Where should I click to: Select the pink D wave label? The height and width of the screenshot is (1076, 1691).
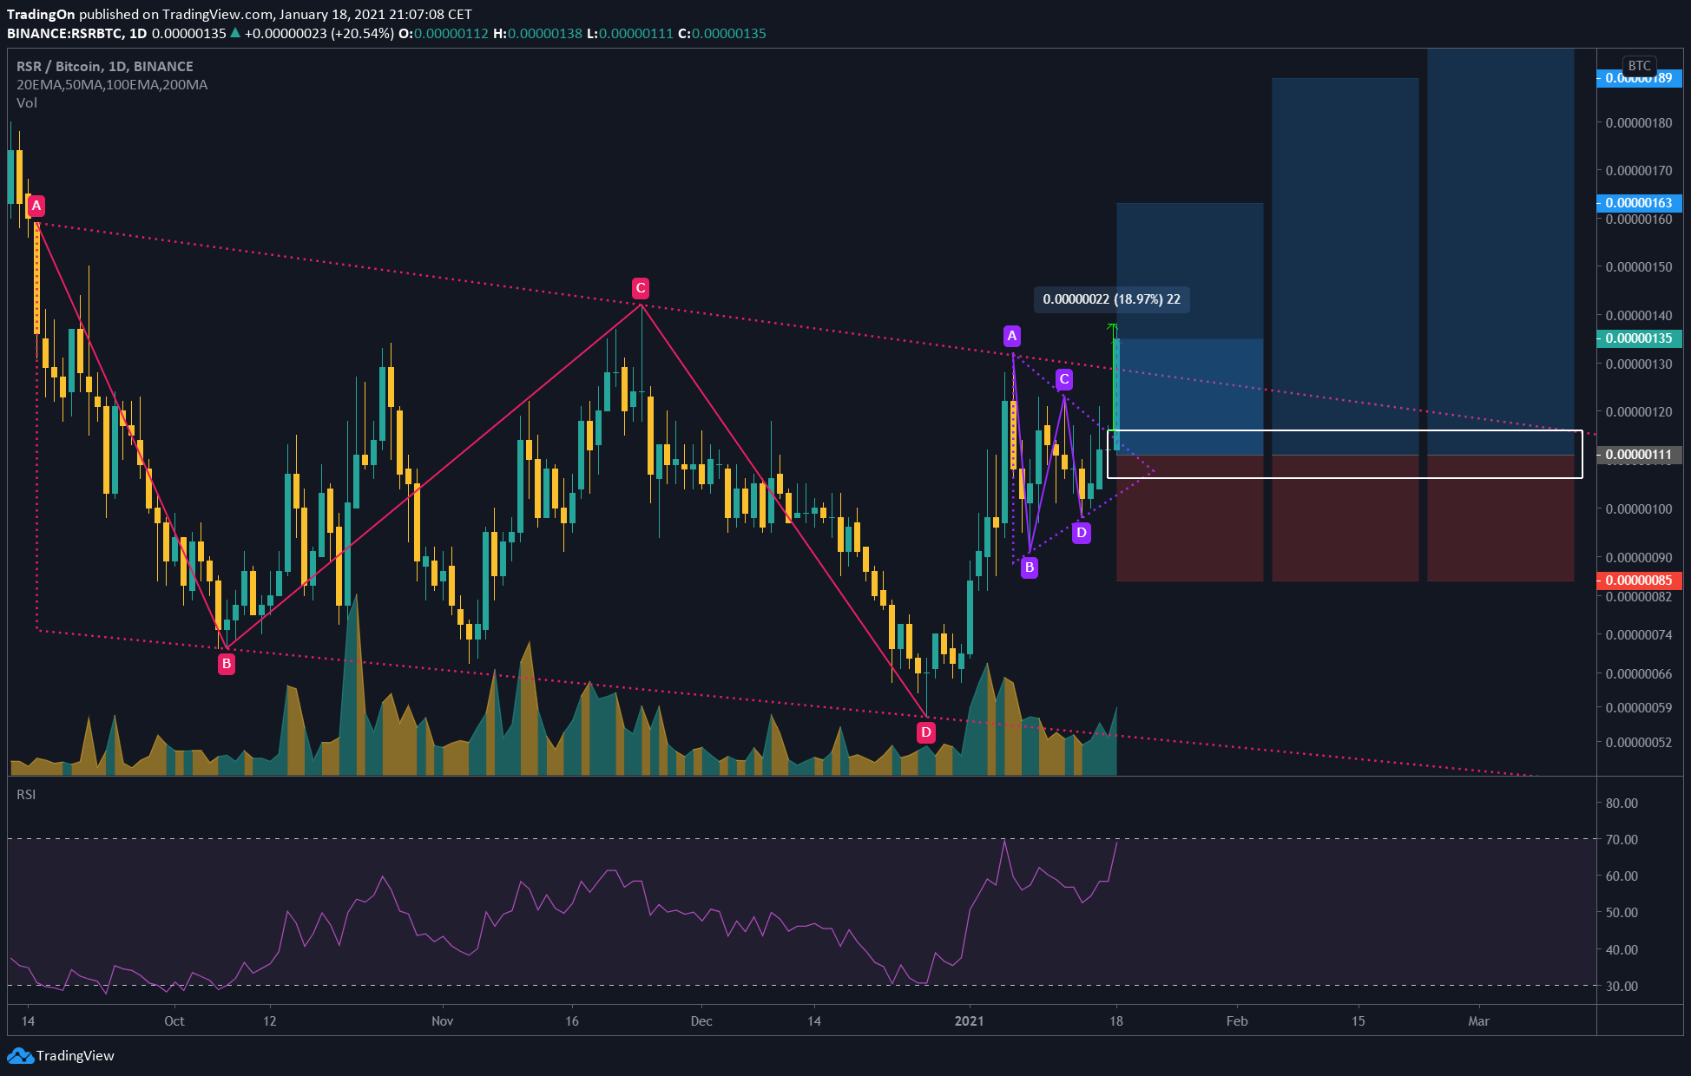(x=926, y=732)
